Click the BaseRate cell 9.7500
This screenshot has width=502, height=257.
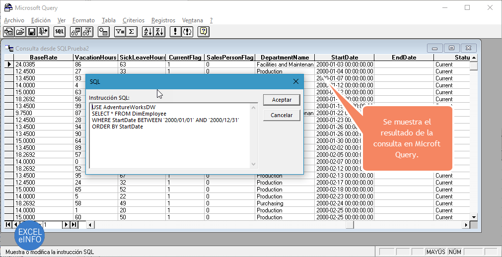click(x=44, y=113)
